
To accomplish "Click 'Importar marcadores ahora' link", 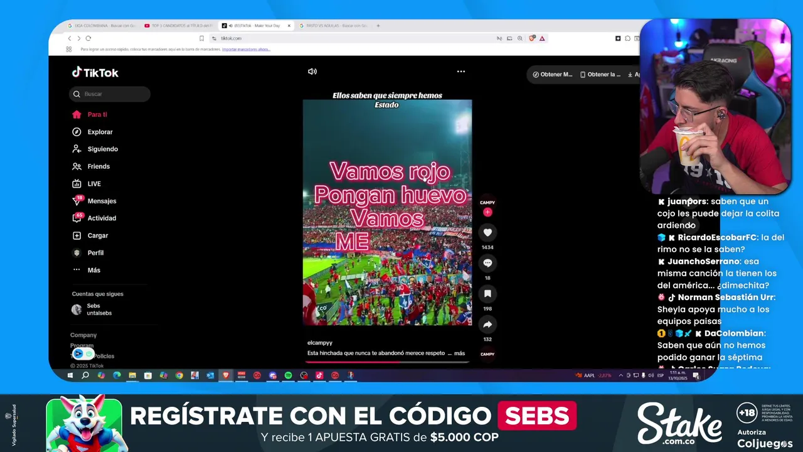I will click(246, 50).
